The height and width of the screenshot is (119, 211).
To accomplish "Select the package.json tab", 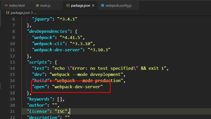I will coord(80,5).
